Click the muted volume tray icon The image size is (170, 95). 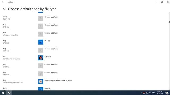click(150, 93)
